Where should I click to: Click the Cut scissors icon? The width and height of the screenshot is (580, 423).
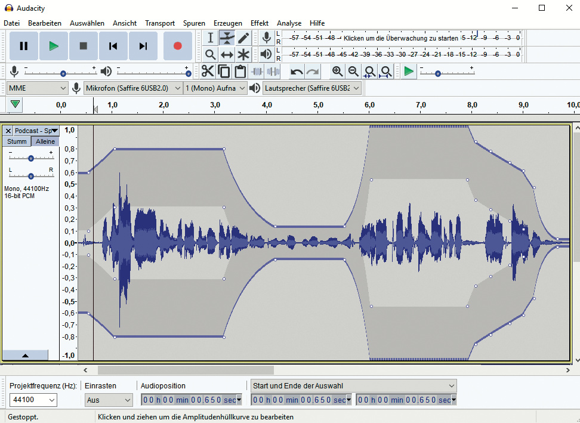pyautogui.click(x=208, y=72)
